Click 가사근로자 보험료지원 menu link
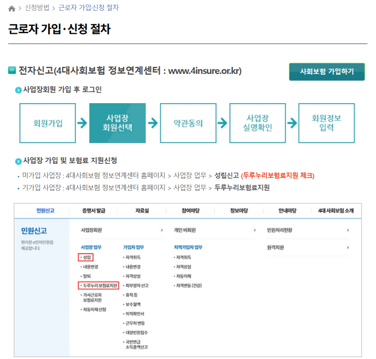This screenshot has width=376, height=359. (92, 297)
